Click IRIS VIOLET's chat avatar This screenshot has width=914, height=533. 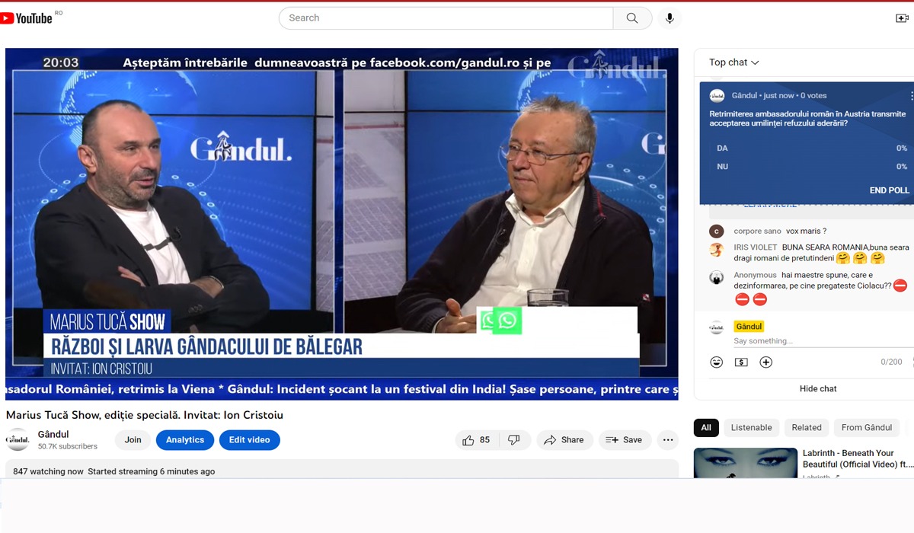coord(716,250)
